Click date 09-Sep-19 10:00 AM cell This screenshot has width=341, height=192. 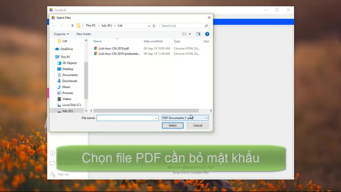pyautogui.click(x=157, y=48)
